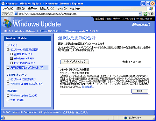The image size is (156, 121).
Task: Click 検索 in the top black bar
Action: [109, 19]
